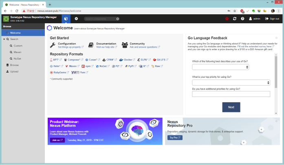The height and width of the screenshot is (165, 284).
Task: Open the APT format link
Action: pyautogui.click(x=56, y=59)
